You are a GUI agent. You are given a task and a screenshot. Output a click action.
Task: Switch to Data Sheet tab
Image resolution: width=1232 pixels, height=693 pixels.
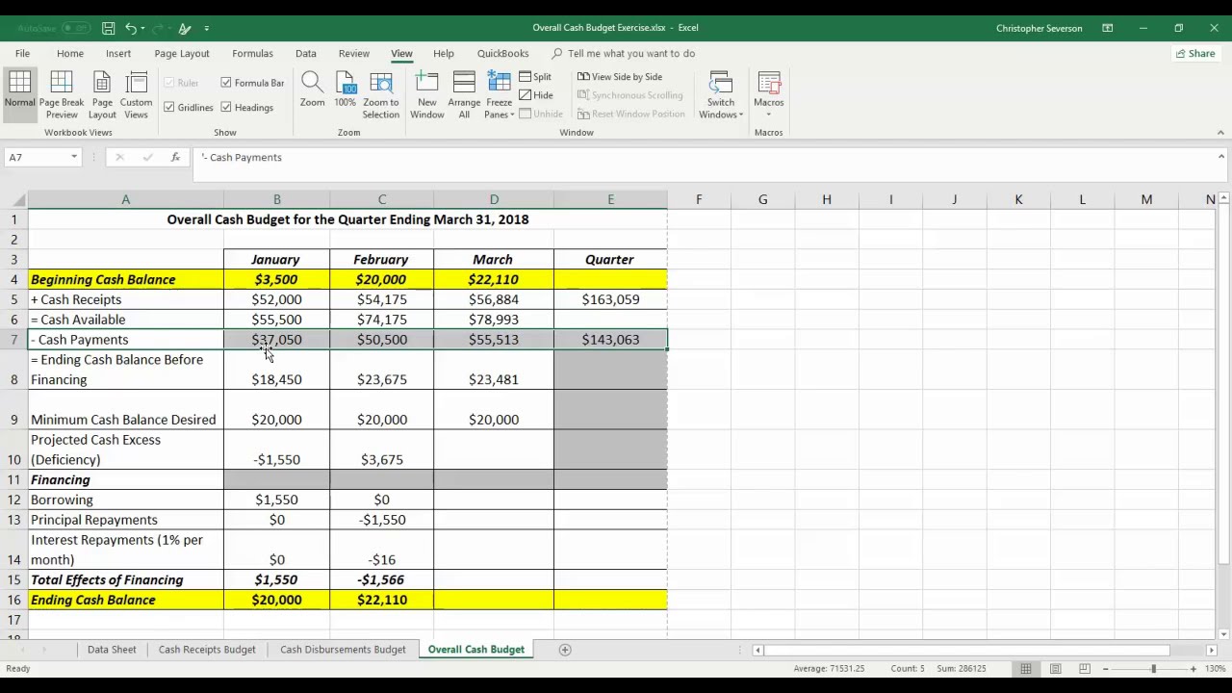point(112,650)
